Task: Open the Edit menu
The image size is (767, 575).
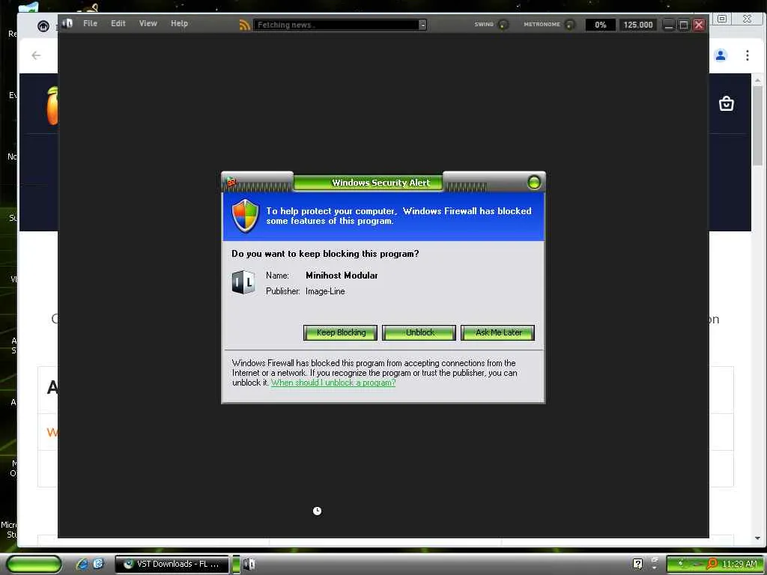Action: [x=118, y=23]
